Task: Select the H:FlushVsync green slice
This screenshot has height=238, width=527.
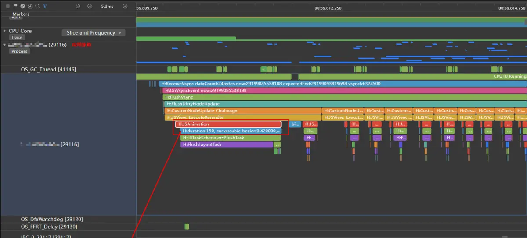Action: pyautogui.click(x=345, y=97)
